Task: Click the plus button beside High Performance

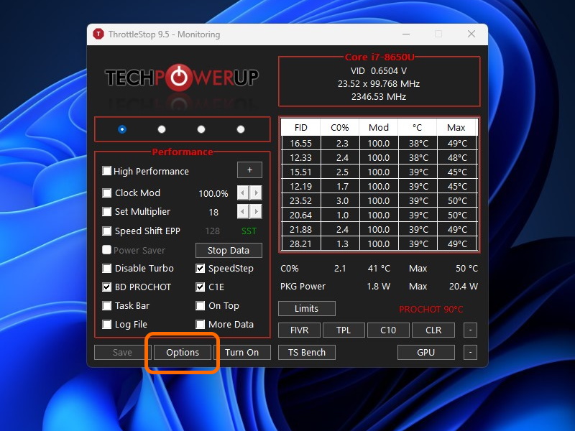Action: [249, 170]
